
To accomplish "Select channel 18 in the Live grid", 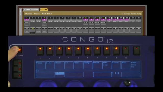I will (x=127, y=19).
